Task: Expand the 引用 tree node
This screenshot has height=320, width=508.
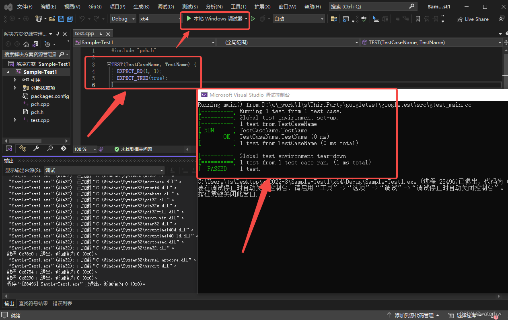Action: point(15,80)
